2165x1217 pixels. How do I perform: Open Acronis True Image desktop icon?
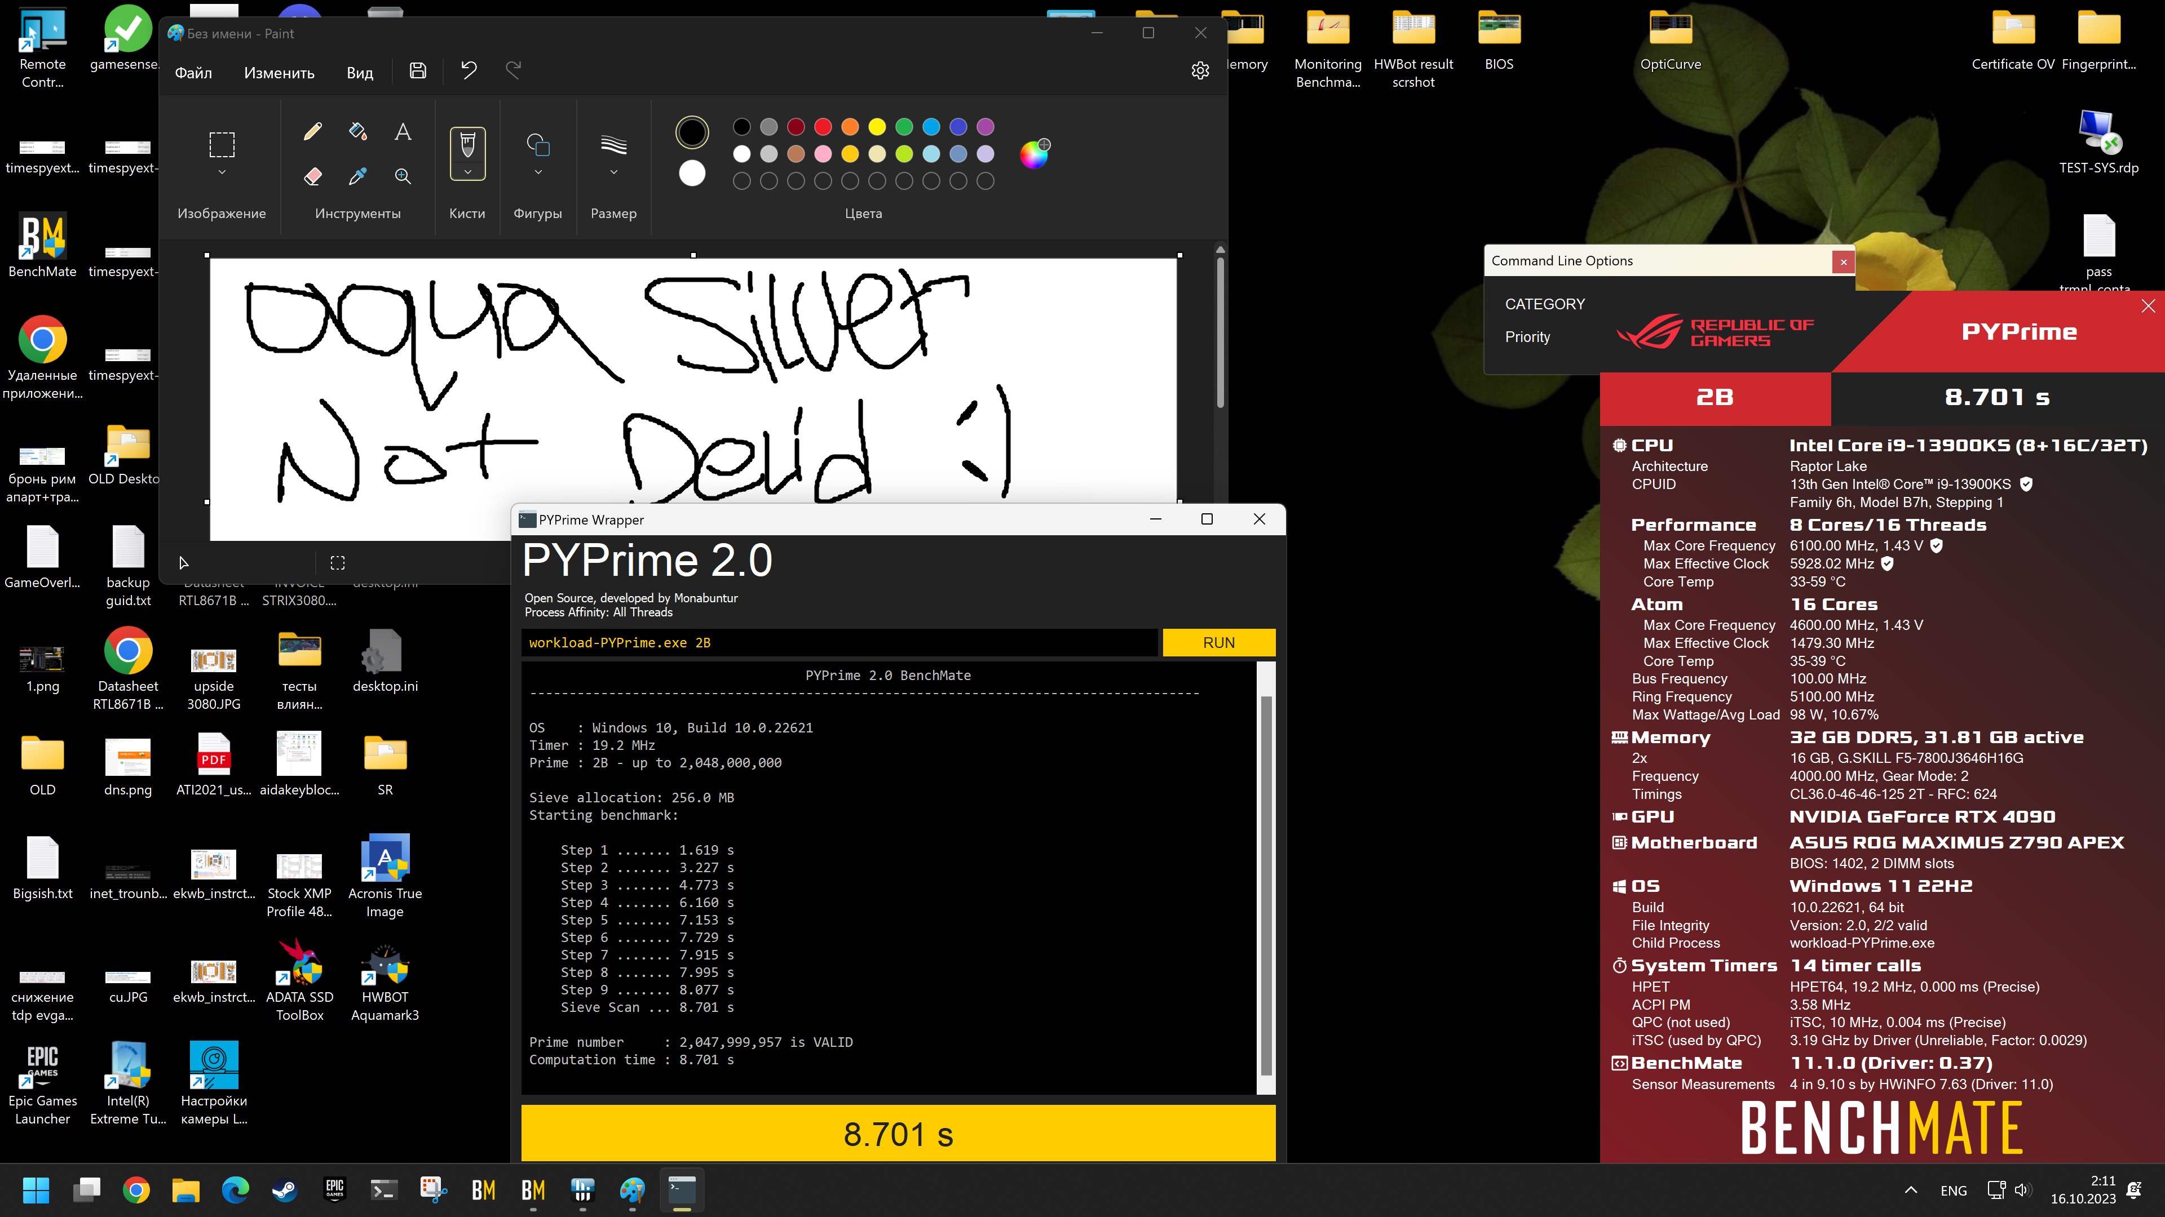(385, 876)
